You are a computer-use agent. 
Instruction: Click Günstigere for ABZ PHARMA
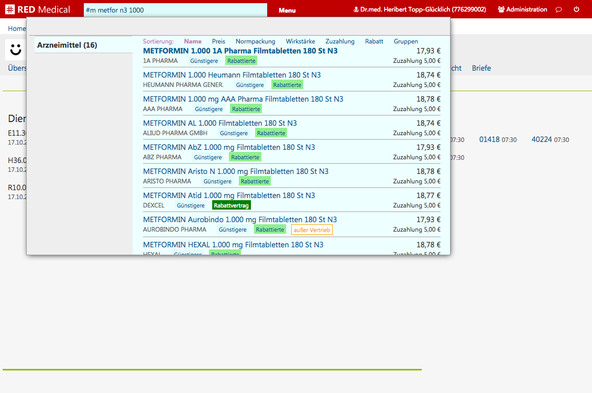(207, 157)
